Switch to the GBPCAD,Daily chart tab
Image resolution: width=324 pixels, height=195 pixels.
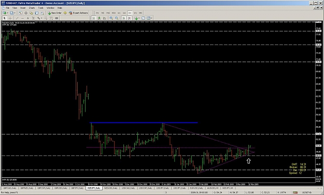pos(9,188)
